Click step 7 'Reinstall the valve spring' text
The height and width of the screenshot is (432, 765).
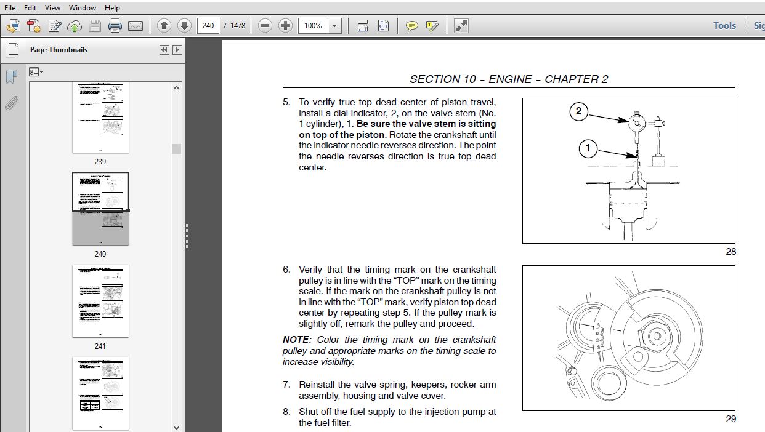coord(397,390)
